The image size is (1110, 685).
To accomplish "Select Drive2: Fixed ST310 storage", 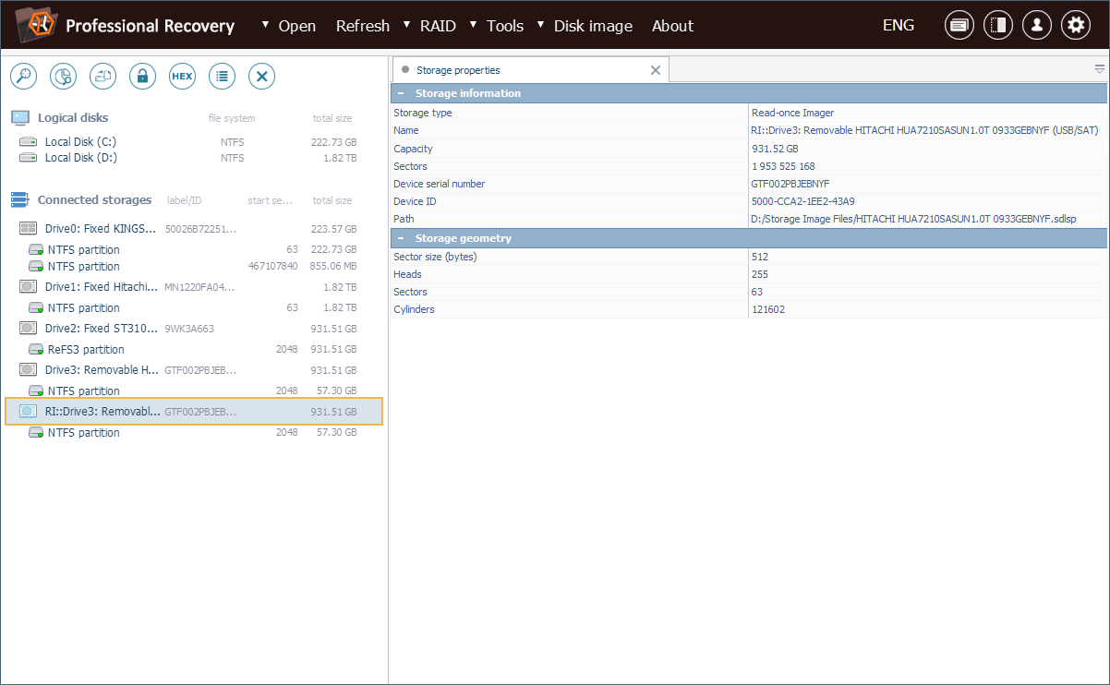I will pyautogui.click(x=194, y=329).
